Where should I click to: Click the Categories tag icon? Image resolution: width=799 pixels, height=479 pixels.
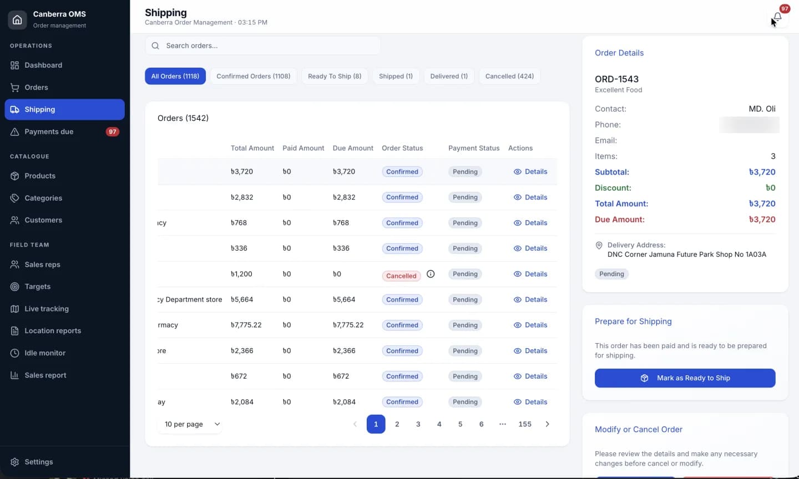point(15,198)
